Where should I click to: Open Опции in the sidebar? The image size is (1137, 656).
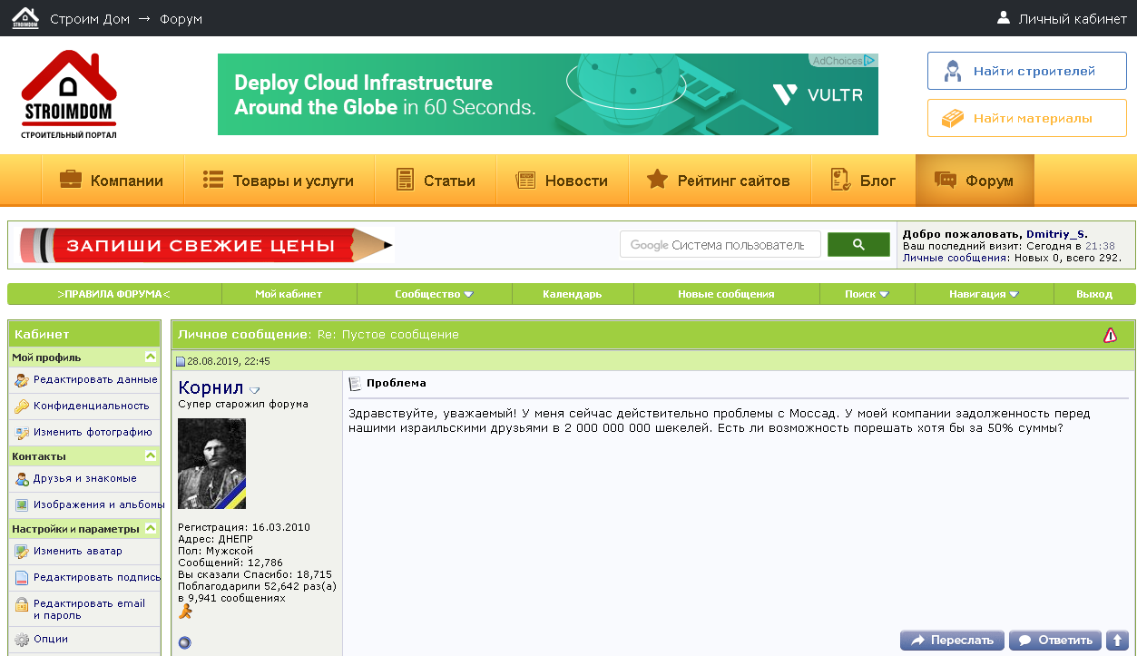coord(51,639)
